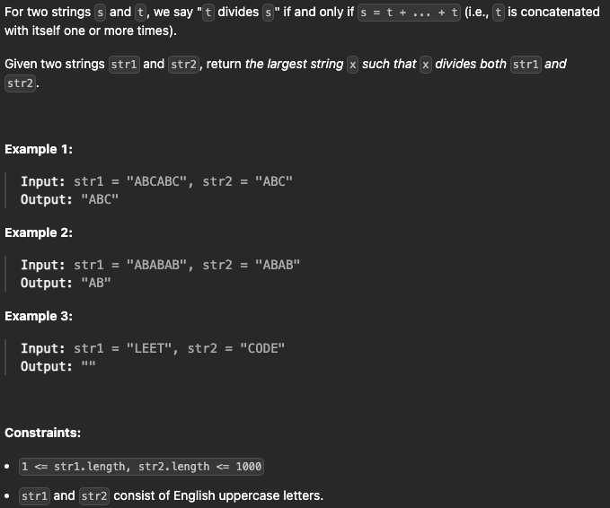Click the 'consist of English uppercase letters' text

point(218,495)
